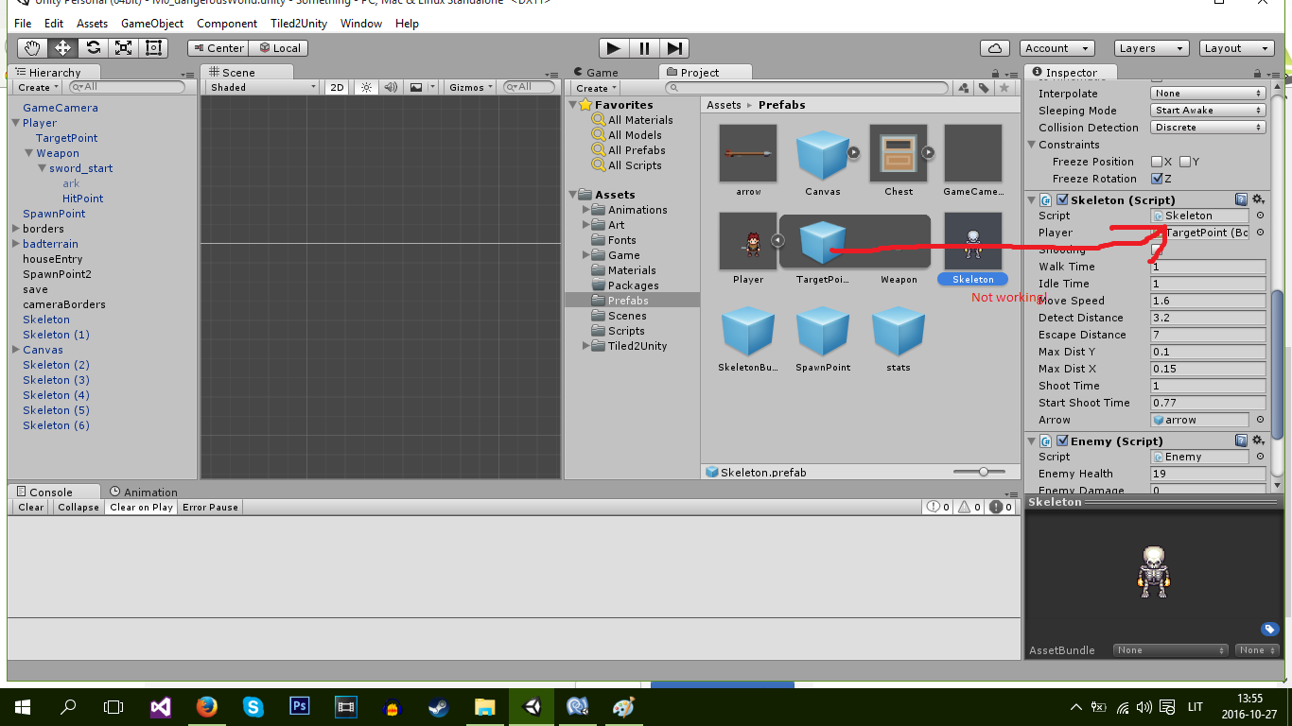Select the Rotate tool in toolbar
The image size is (1292, 726).
pos(93,48)
